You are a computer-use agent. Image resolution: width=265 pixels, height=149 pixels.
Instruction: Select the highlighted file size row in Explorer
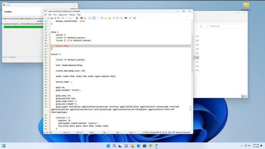click(196, 58)
